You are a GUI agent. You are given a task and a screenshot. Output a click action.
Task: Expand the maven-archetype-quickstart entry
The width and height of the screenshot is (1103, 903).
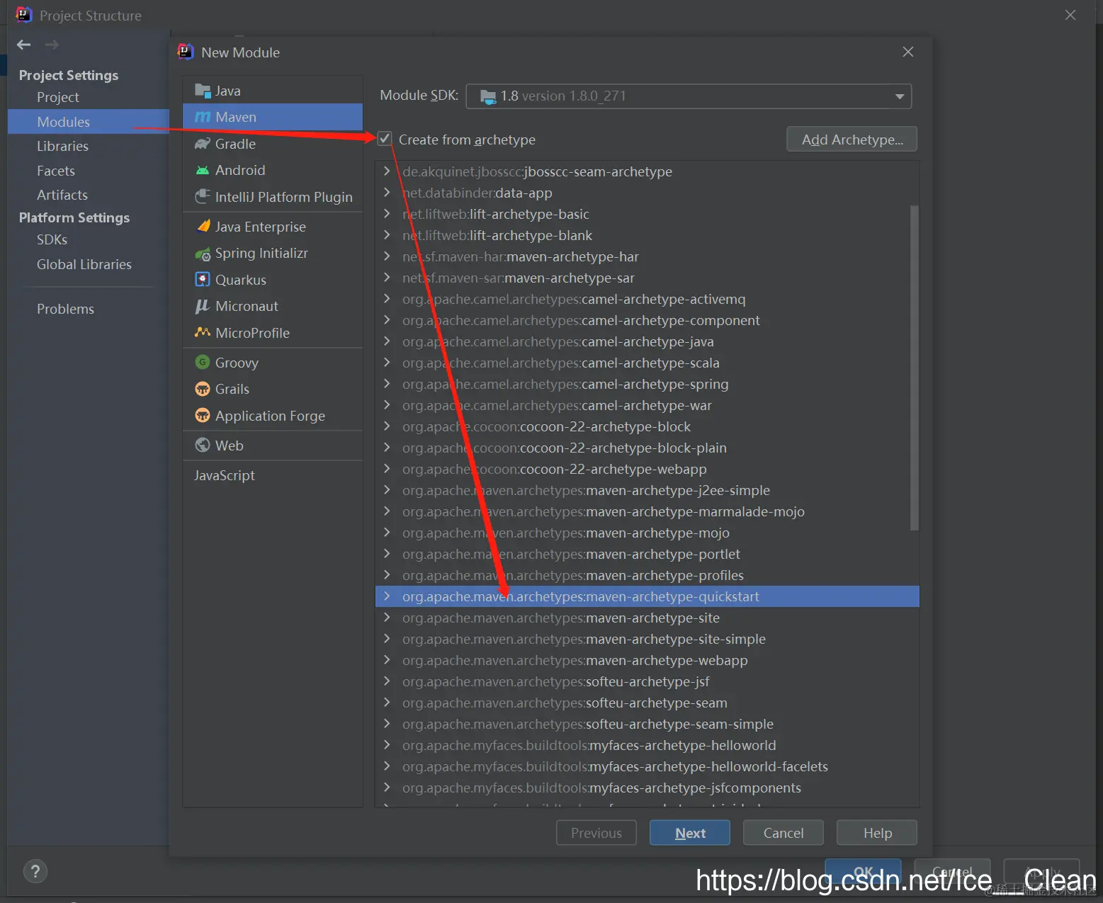click(387, 596)
